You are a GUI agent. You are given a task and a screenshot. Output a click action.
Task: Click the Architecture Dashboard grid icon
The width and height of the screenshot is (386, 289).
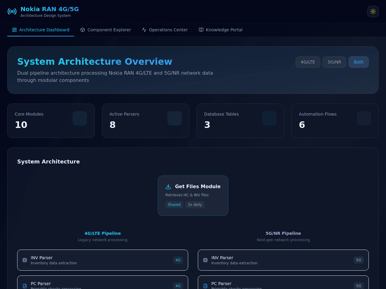coord(14,30)
